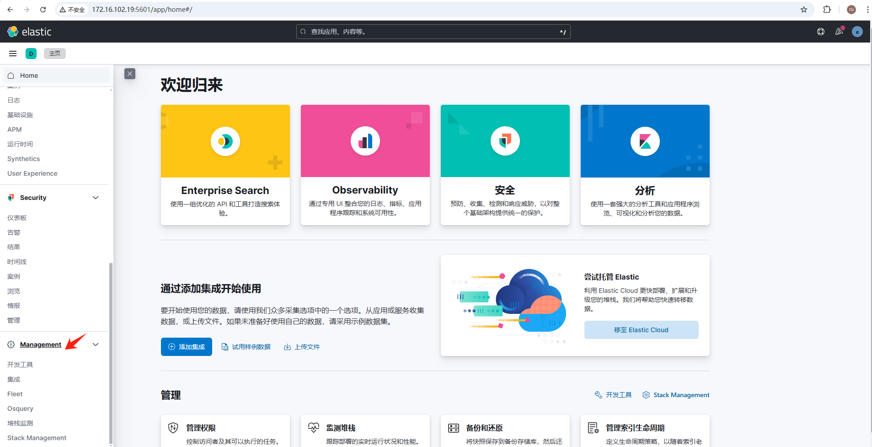Open 结果 under Security

point(14,247)
